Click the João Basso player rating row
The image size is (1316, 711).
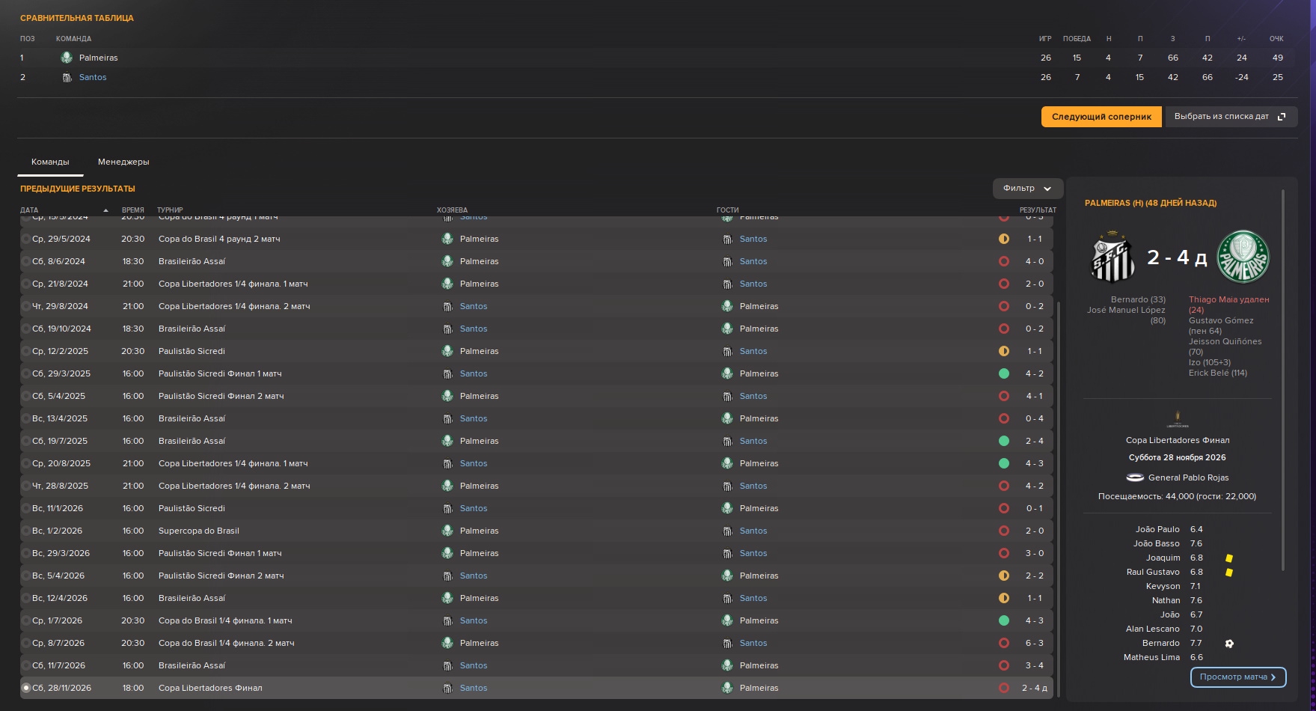point(1178,544)
